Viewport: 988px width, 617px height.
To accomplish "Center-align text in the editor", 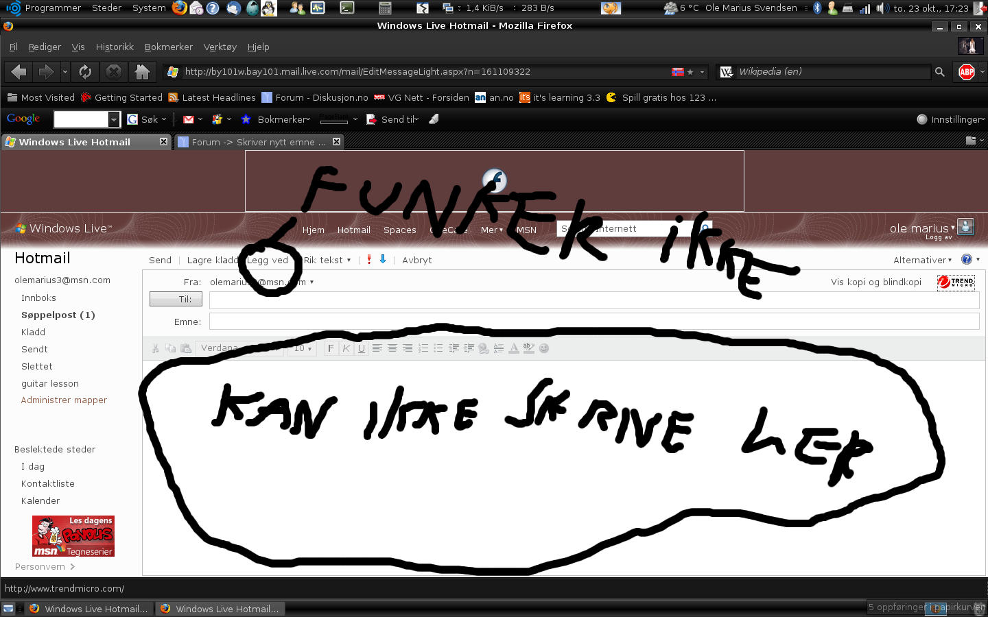I will point(392,348).
